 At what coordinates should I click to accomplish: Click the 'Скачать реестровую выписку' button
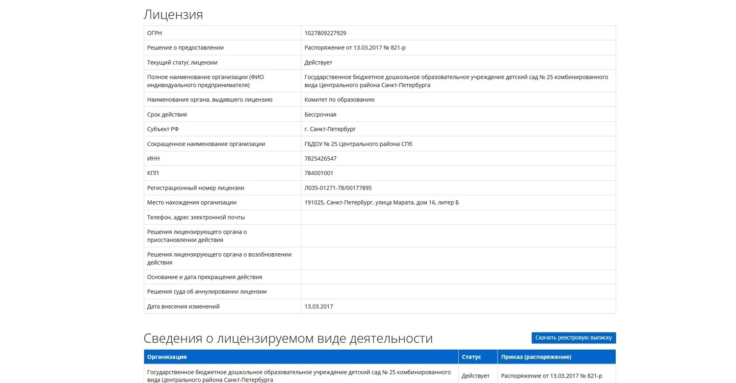pos(573,338)
